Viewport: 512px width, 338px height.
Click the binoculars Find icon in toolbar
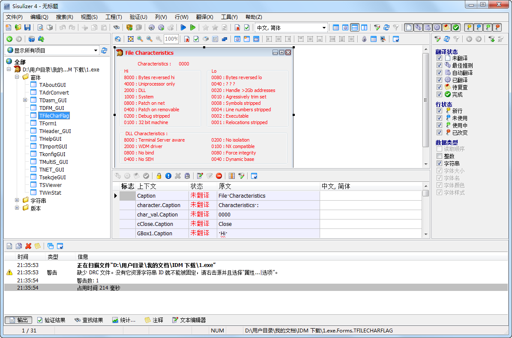(x=116, y=27)
